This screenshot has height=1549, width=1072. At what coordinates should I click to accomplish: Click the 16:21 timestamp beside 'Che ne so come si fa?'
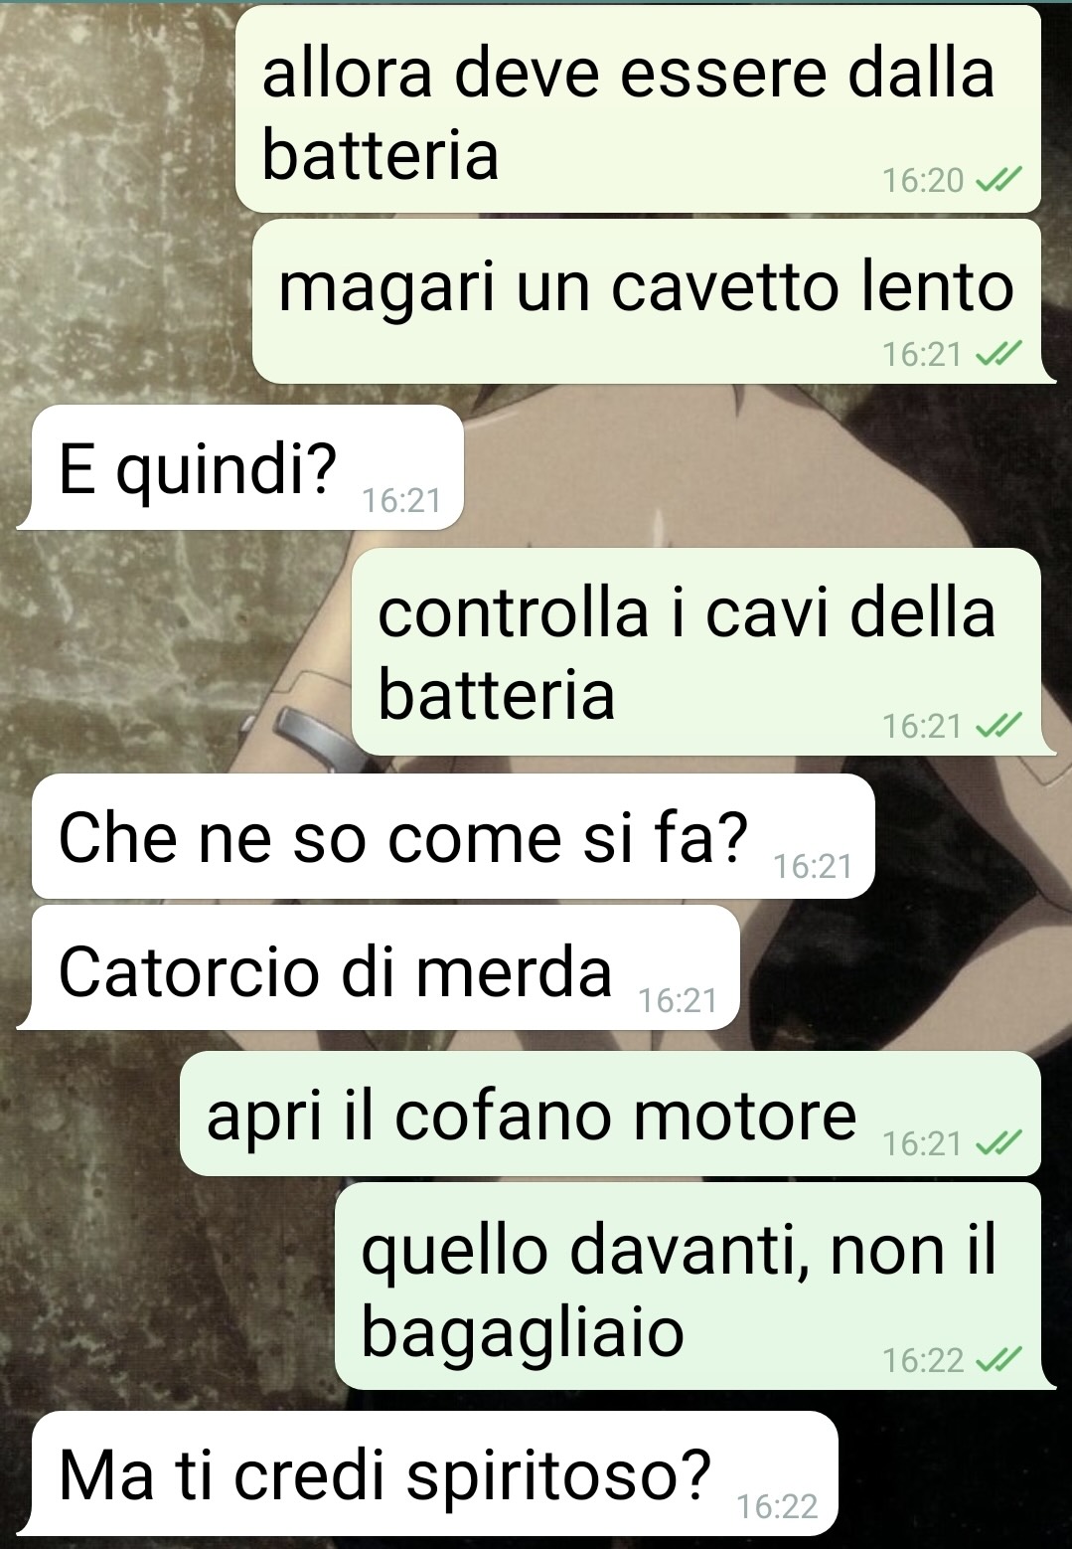[813, 867]
